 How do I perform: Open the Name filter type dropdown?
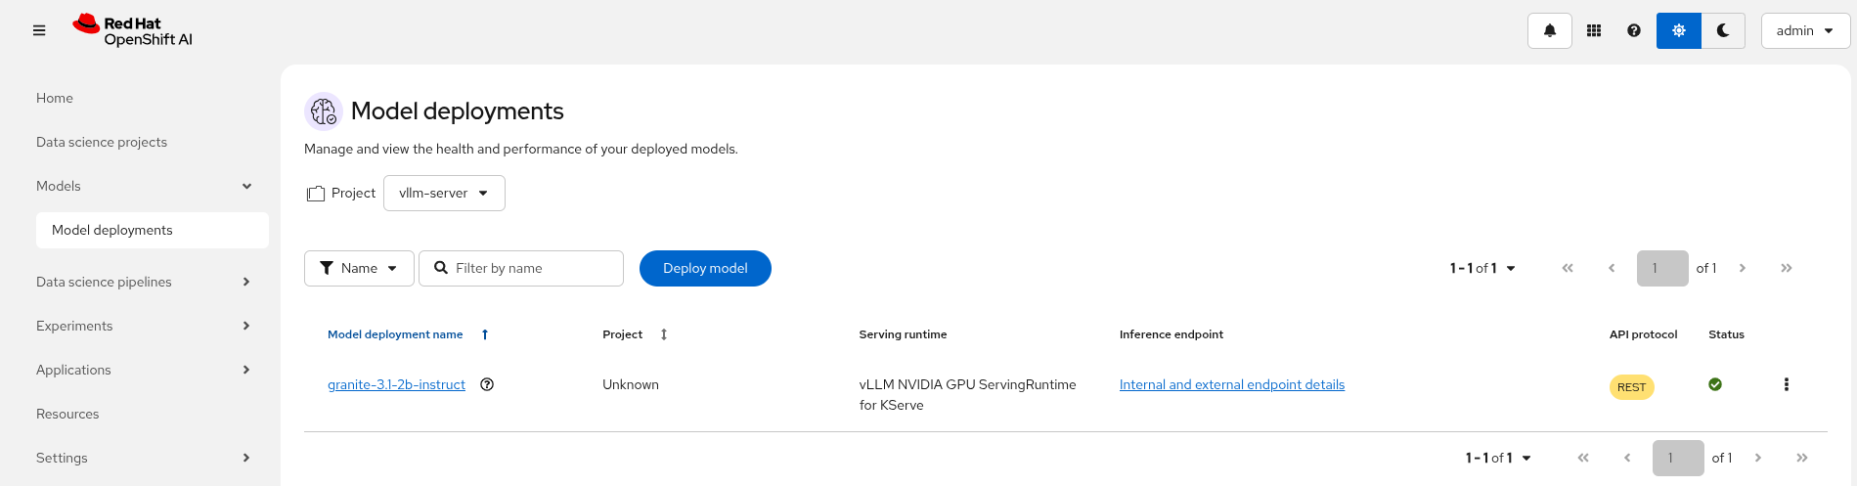(359, 268)
